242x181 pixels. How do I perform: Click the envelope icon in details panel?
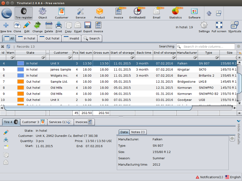pyautogui.click(x=6, y=162)
